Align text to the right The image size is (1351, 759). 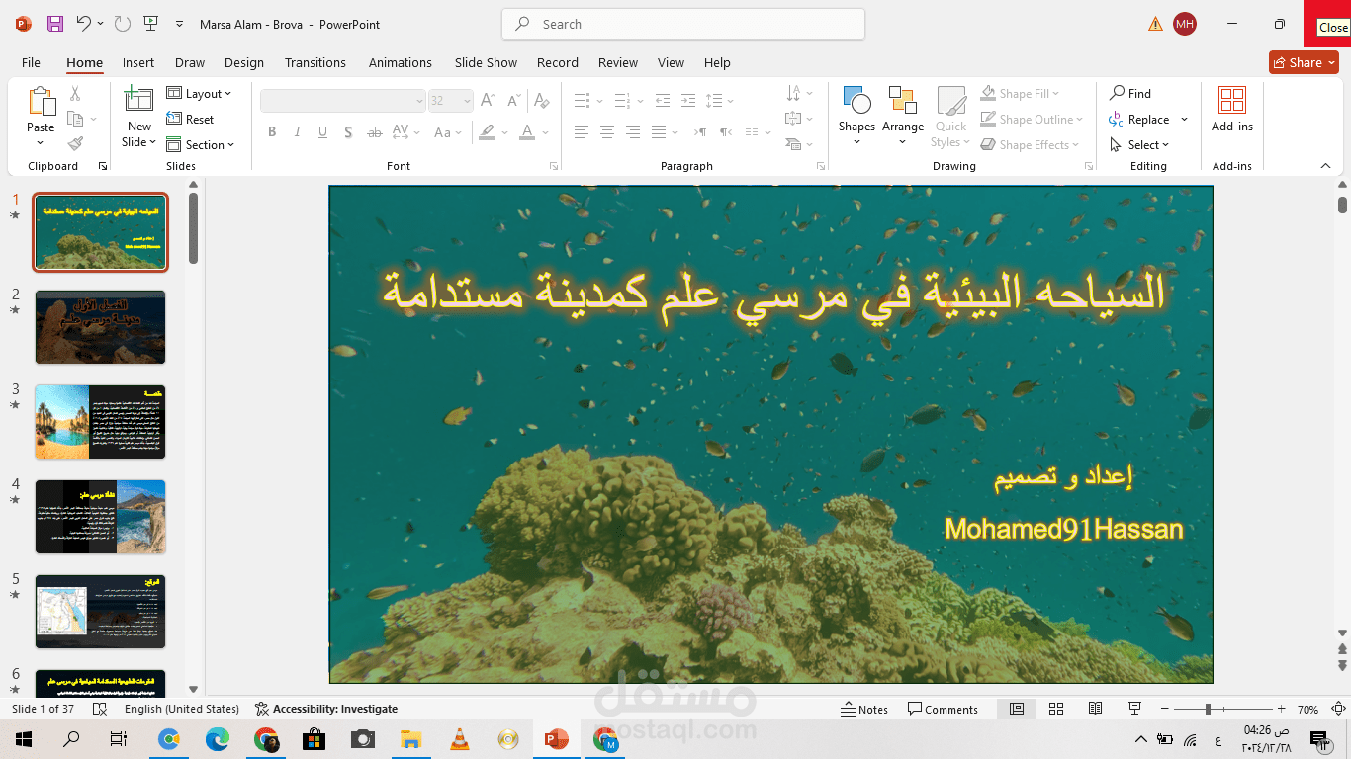[633, 132]
